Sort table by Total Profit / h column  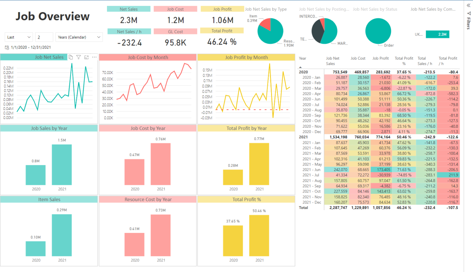[448, 61]
